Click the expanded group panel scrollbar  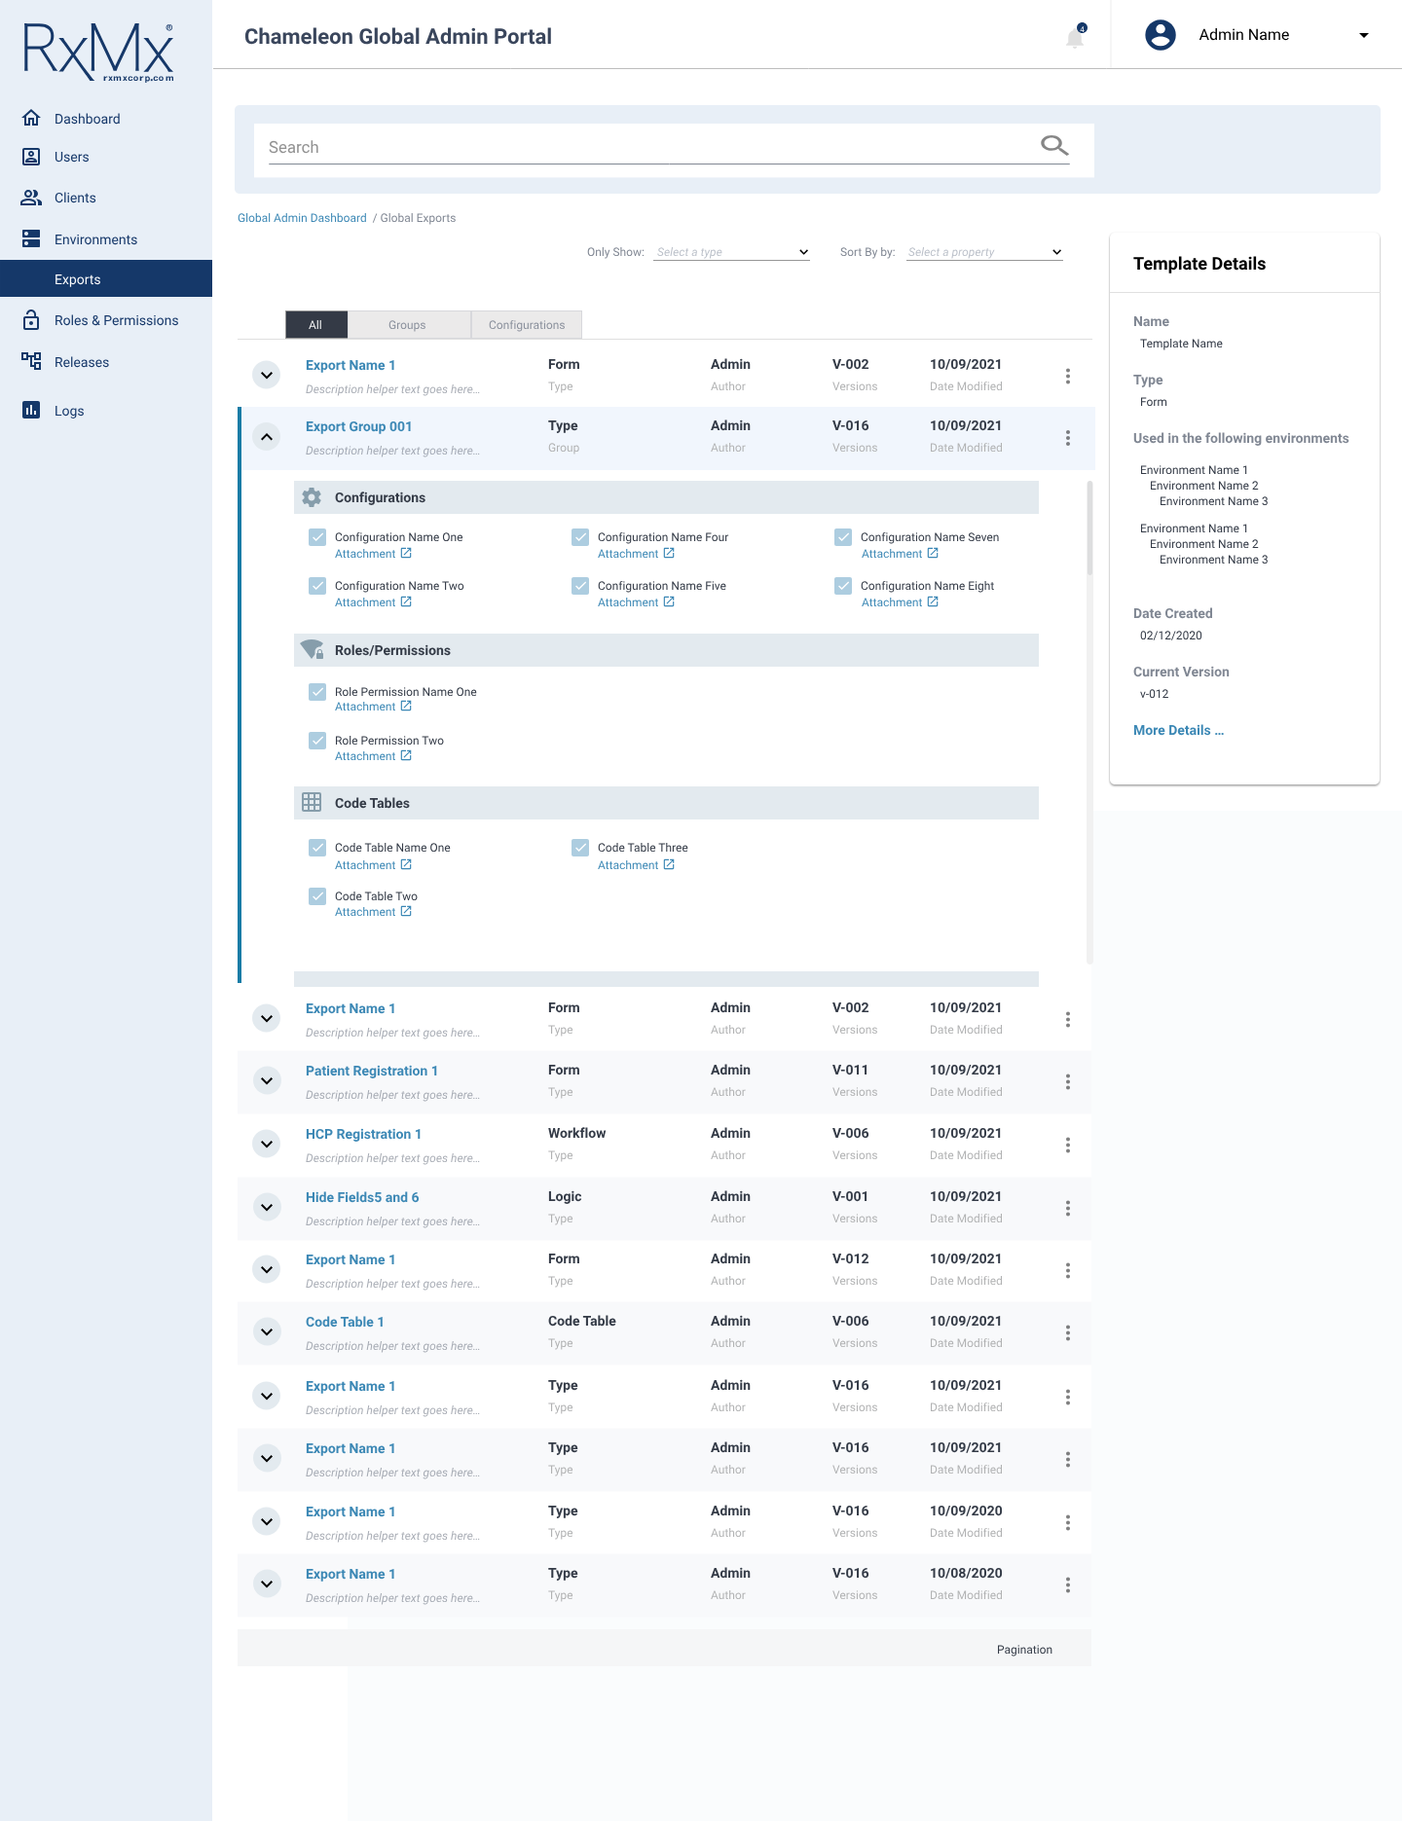click(1089, 527)
